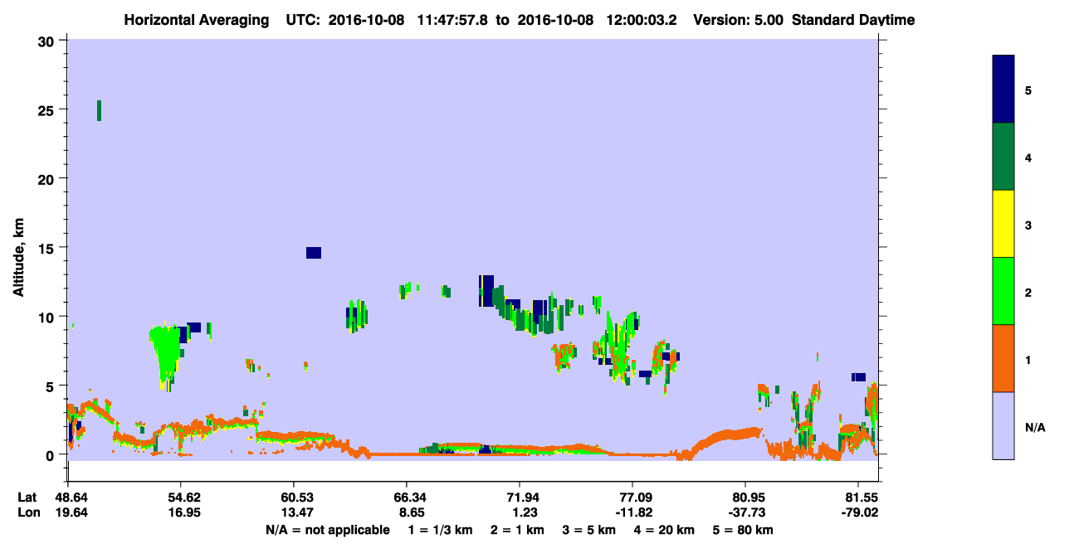Screen dimensions: 1079x553
Task: Click the longitude value -11.82
Action: tap(633, 513)
